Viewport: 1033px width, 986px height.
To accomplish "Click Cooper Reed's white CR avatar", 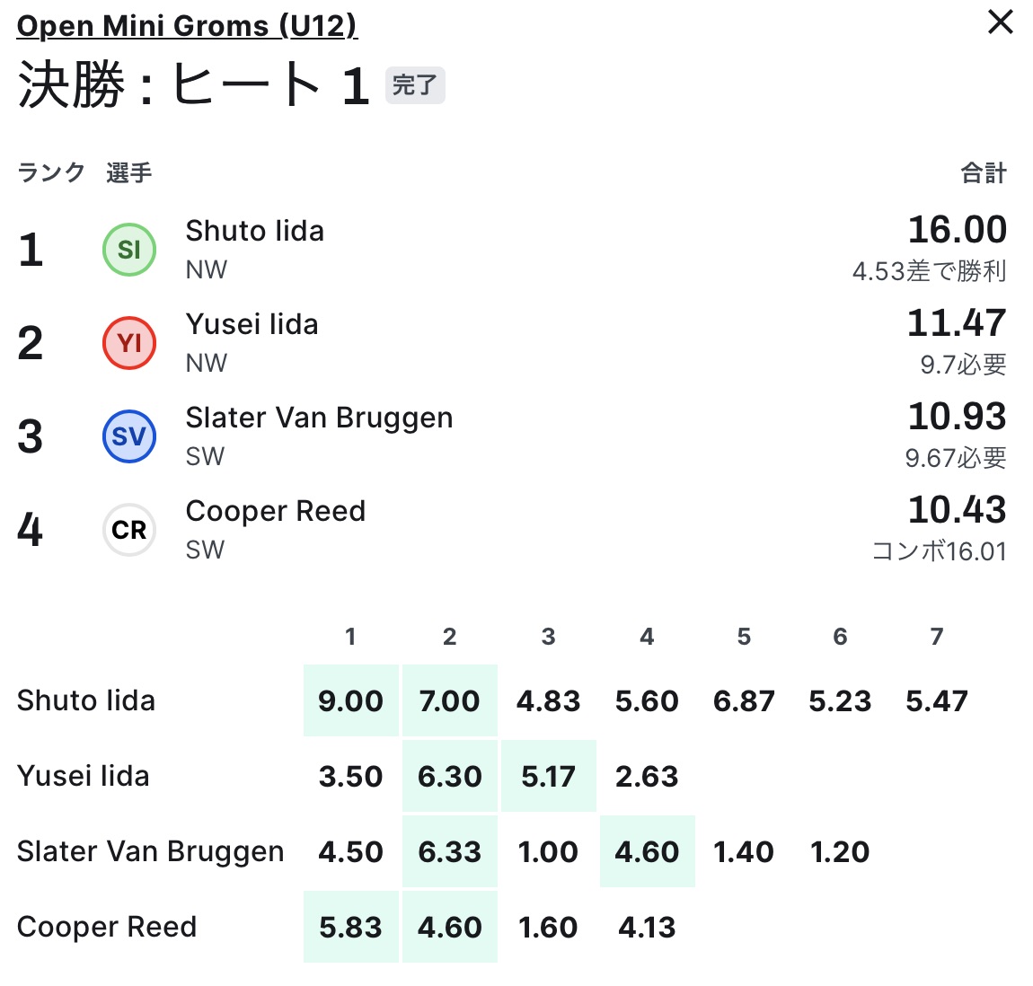I will [x=129, y=530].
